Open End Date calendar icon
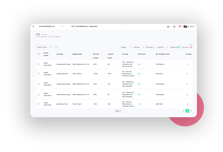Viewport: 223px width, 152px height. [191, 47]
